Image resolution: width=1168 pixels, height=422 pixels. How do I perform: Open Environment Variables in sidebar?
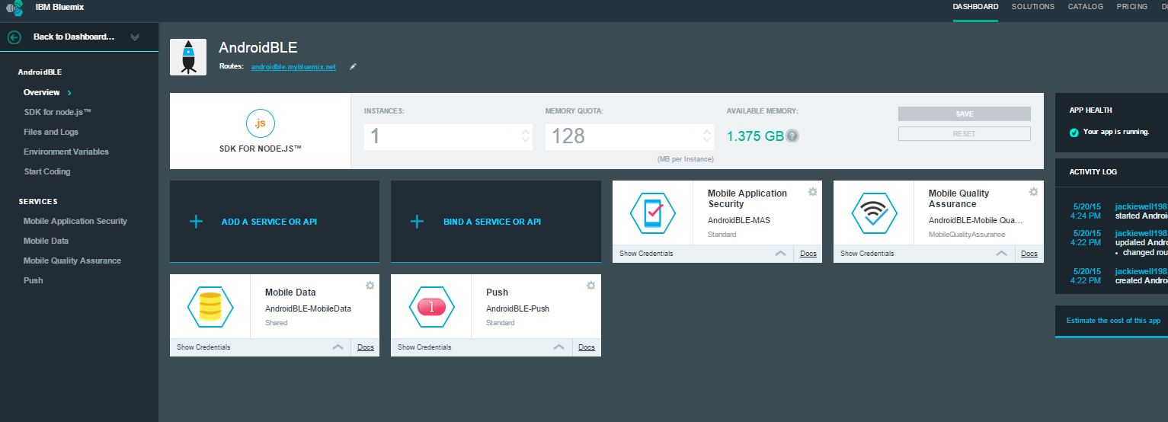66,152
